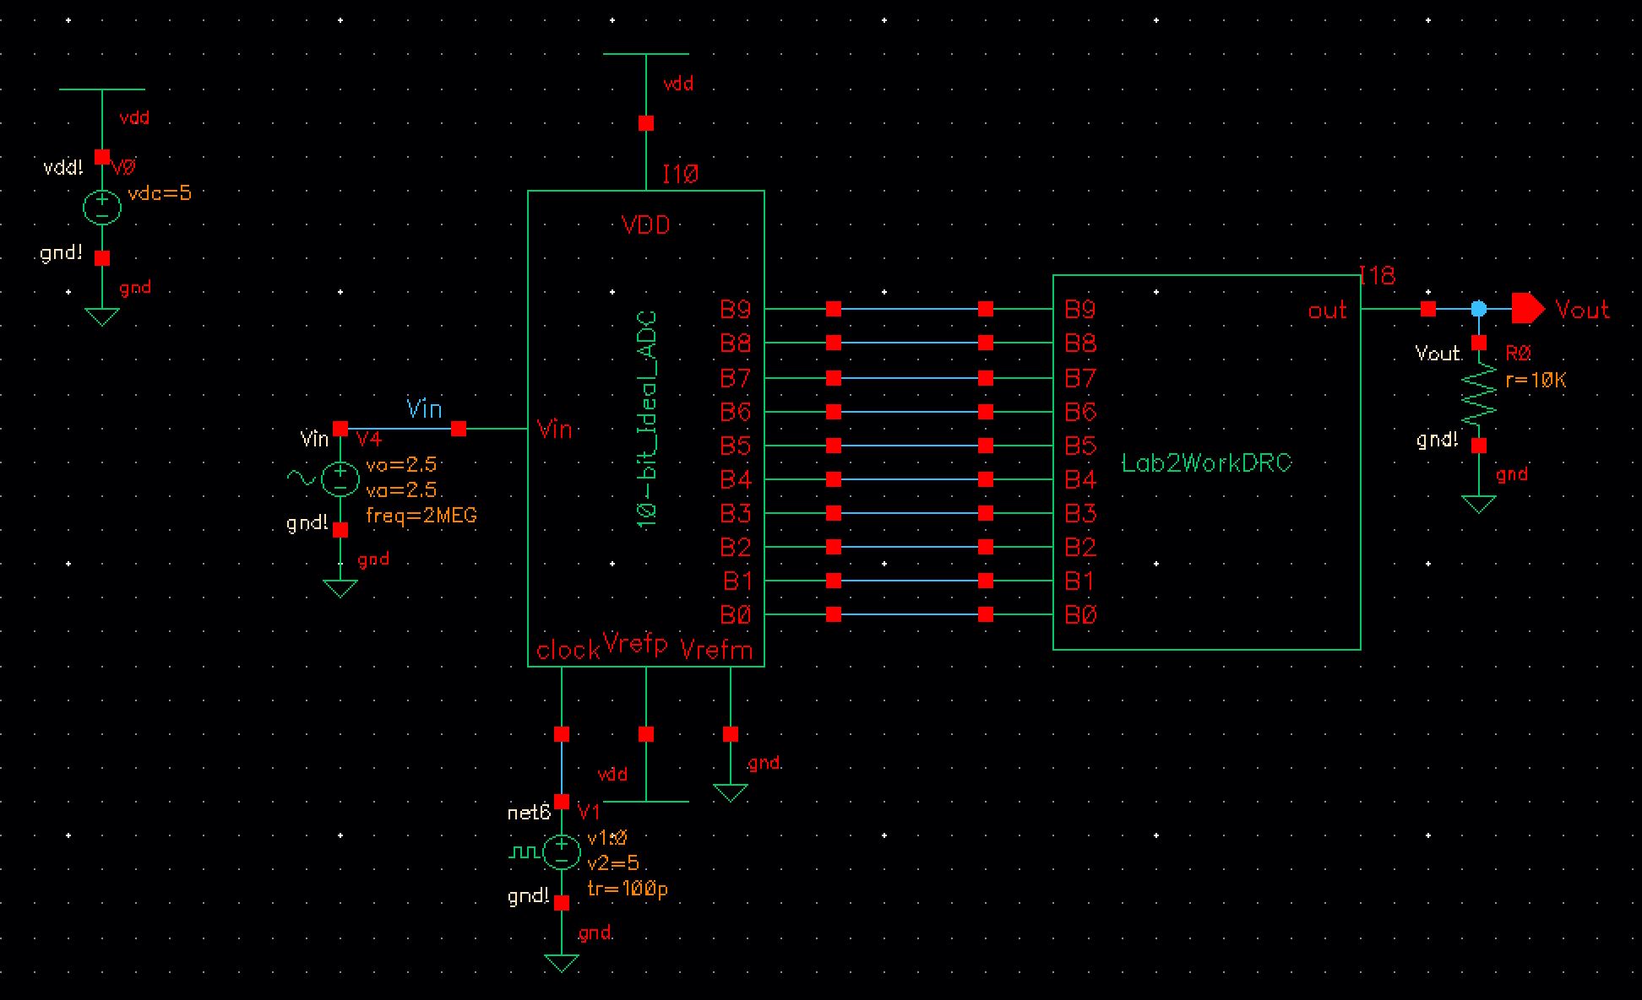Click the net6 net label
This screenshot has width=1642, height=1000.
529,813
